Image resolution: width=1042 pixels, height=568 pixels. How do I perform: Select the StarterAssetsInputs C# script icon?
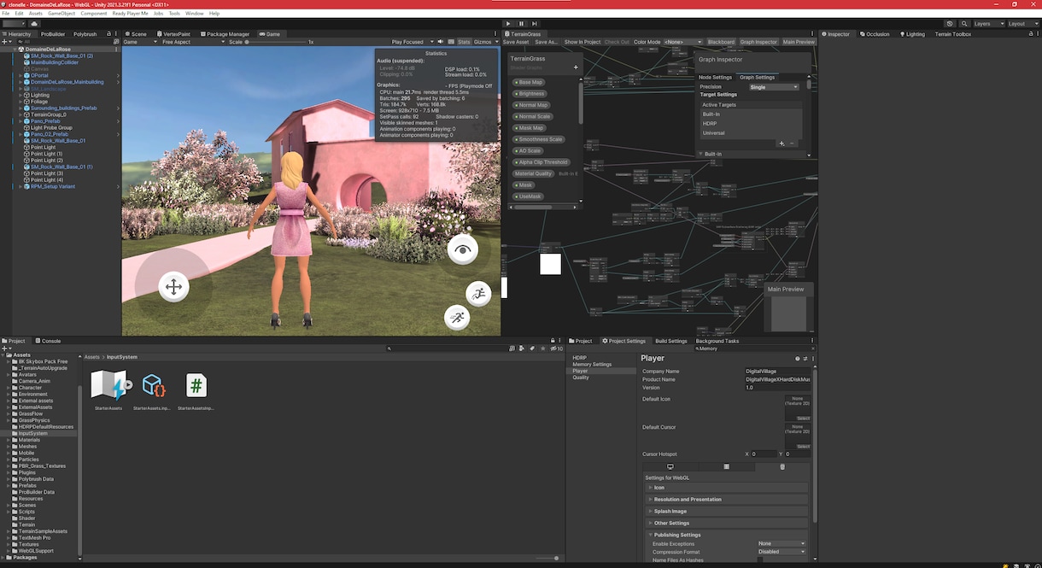(196, 386)
